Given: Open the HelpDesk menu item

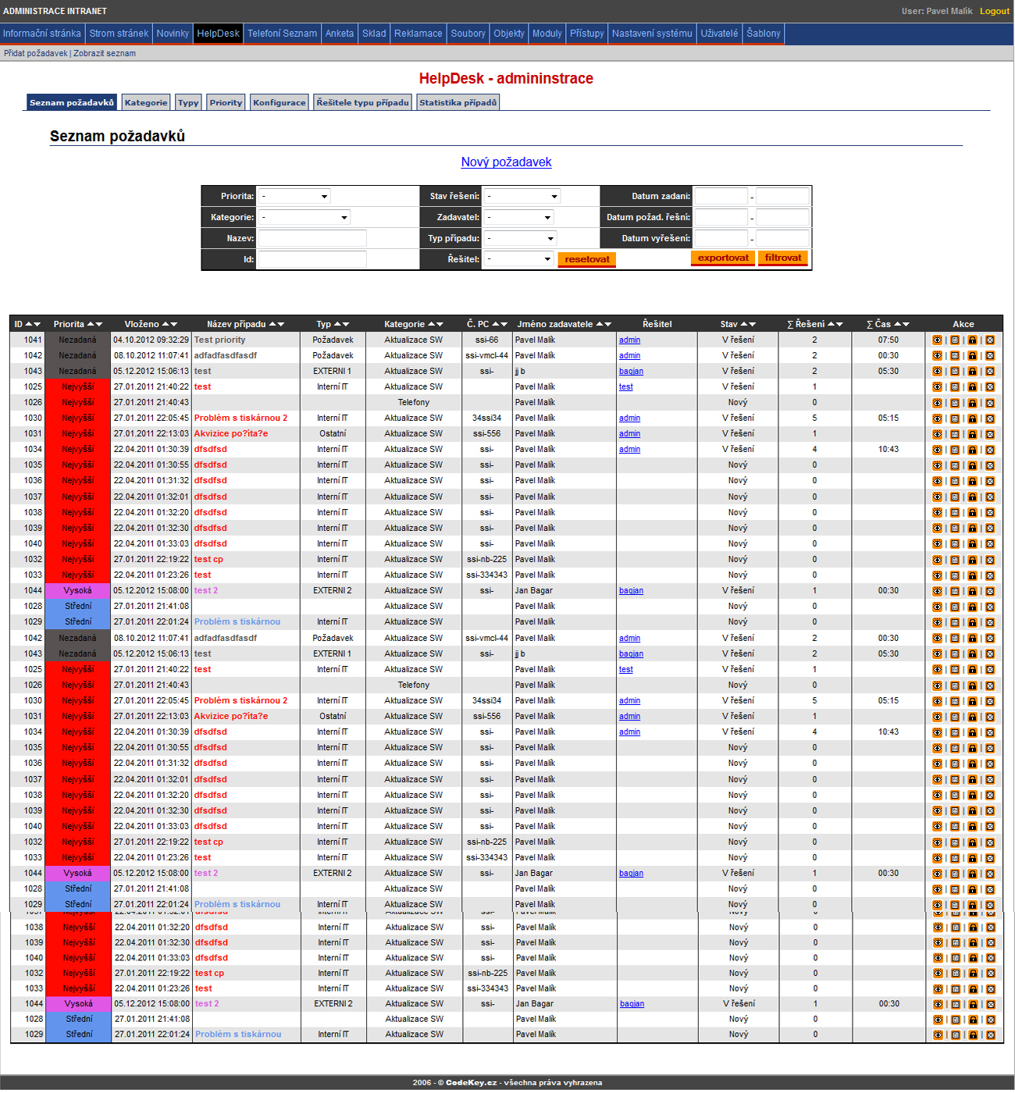Looking at the screenshot, I should click(218, 34).
